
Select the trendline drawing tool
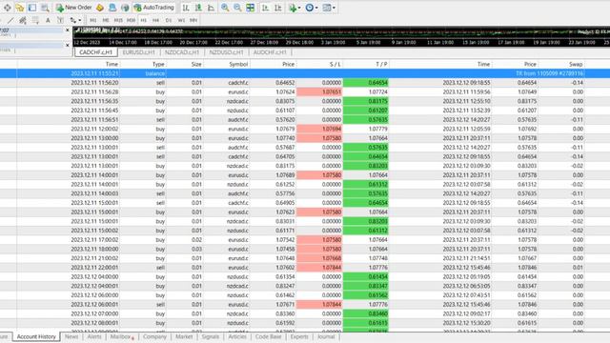click(10, 20)
